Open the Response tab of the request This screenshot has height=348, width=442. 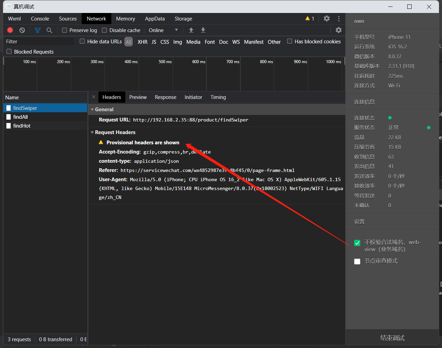[165, 97]
